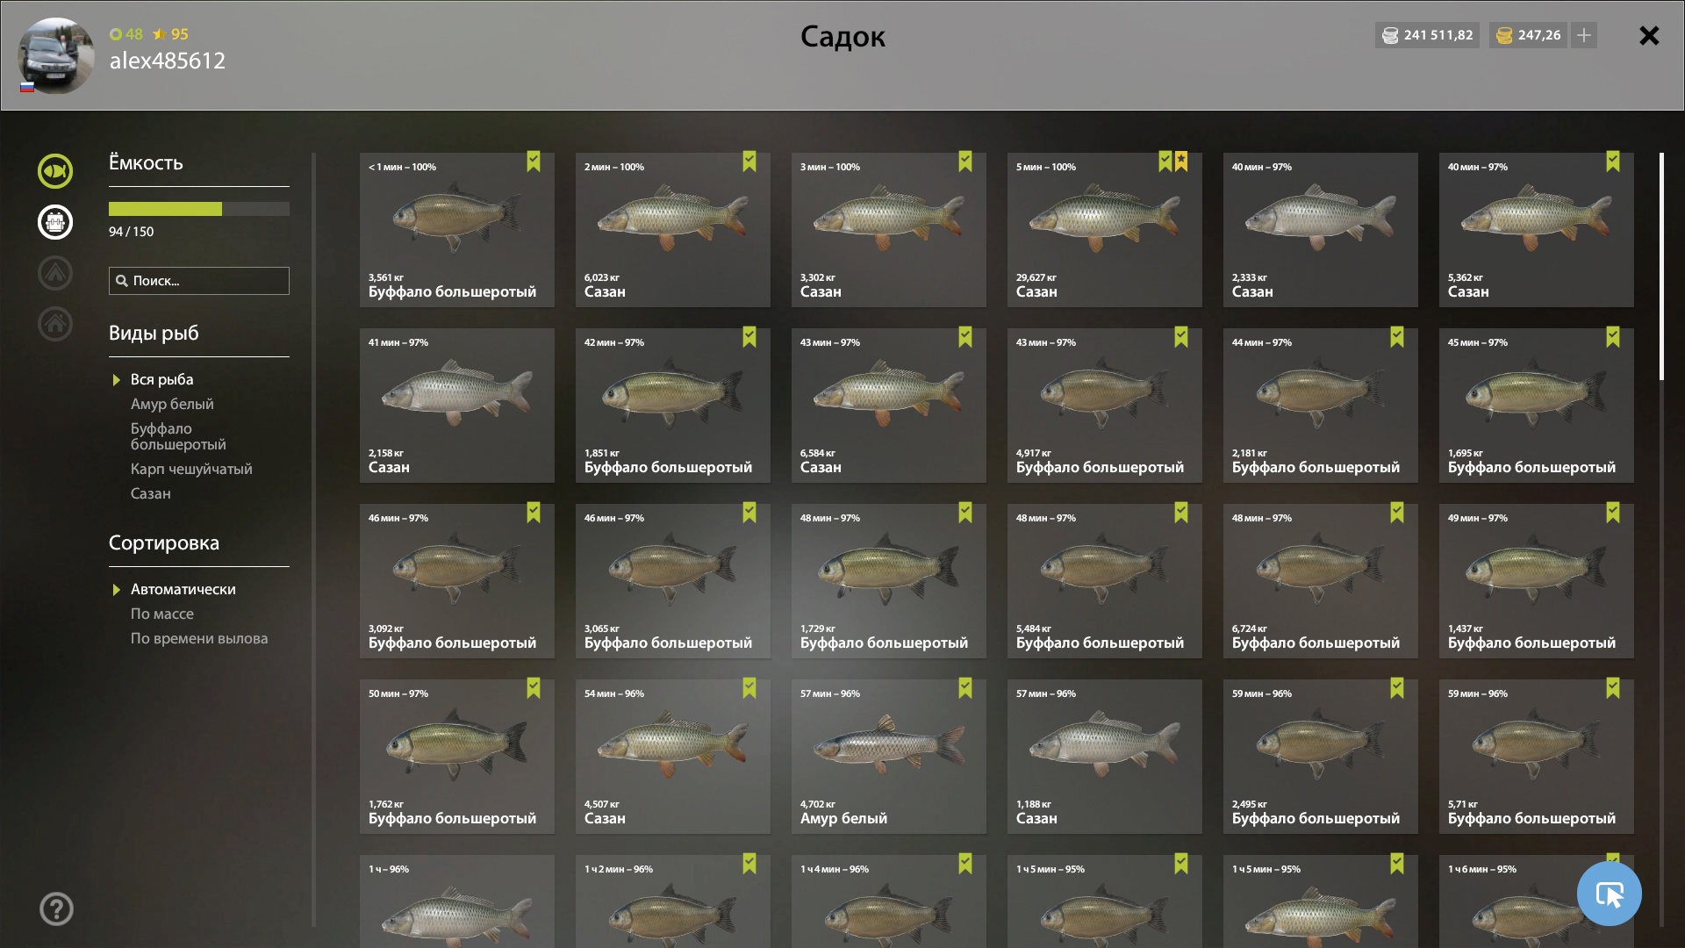Click the Поиск search field
Screen dimensions: 1685x948
click(199, 281)
